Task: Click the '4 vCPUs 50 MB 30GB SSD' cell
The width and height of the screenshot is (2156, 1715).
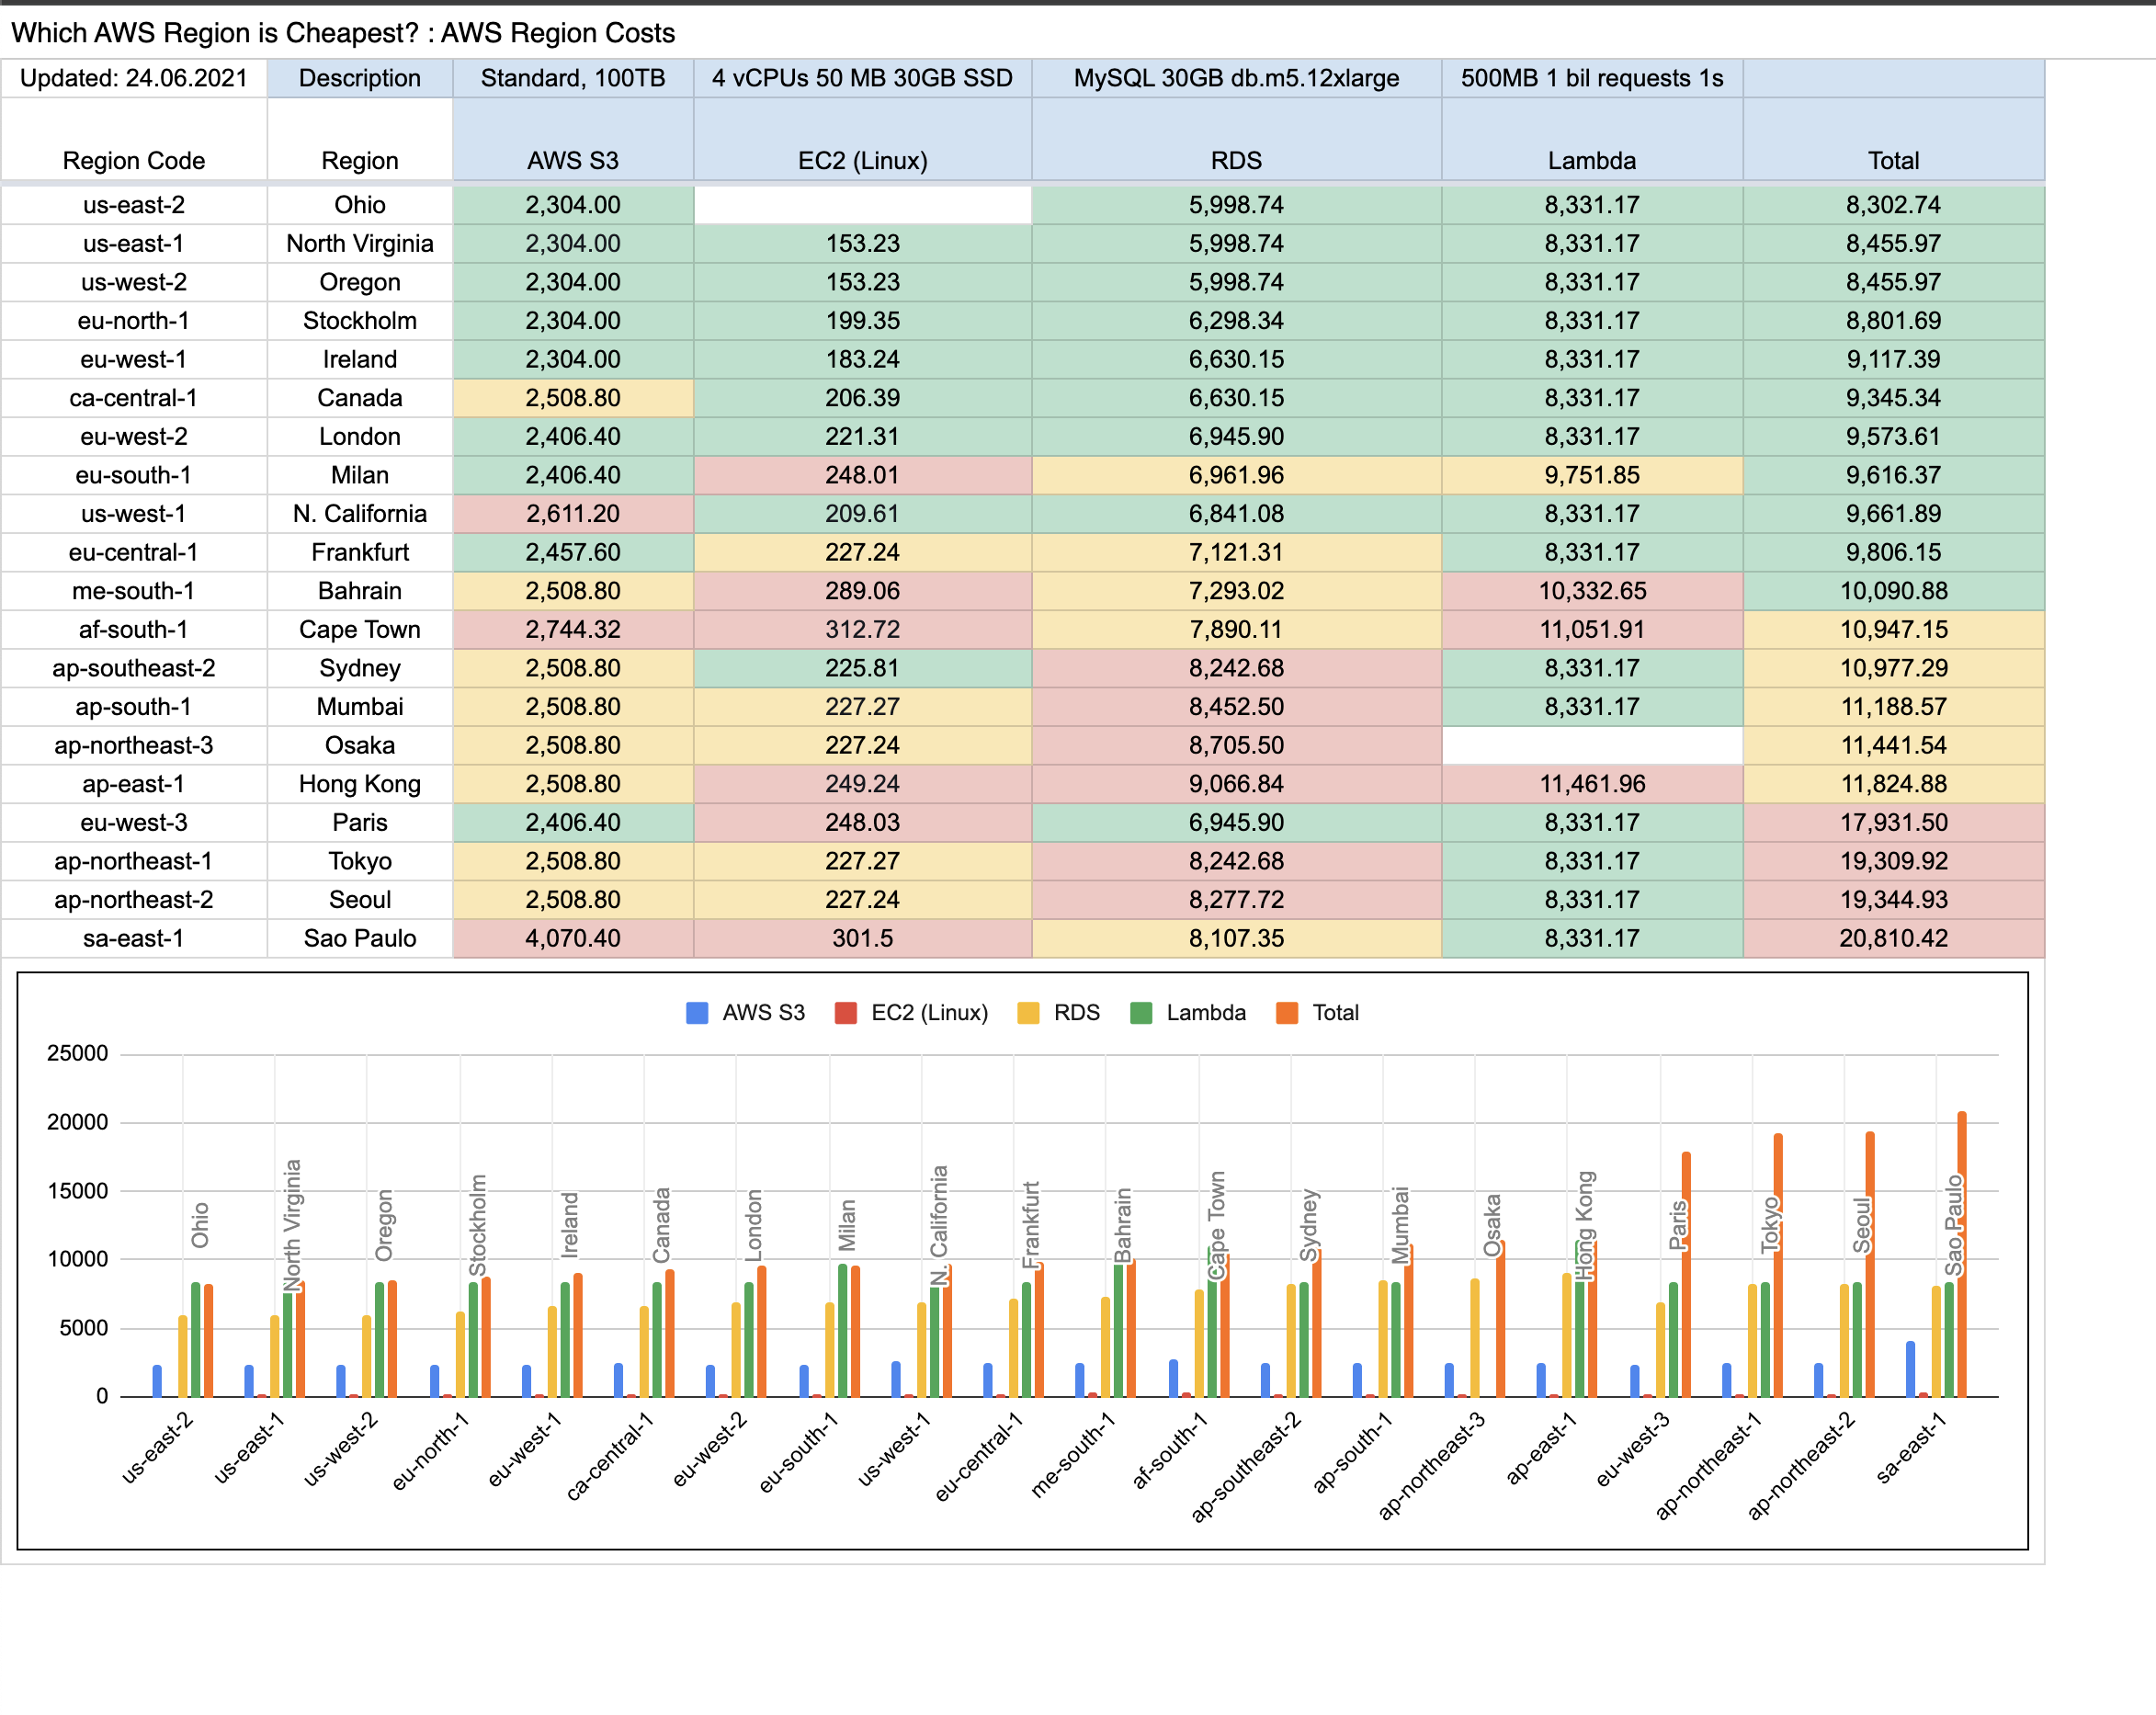Action: point(862,78)
